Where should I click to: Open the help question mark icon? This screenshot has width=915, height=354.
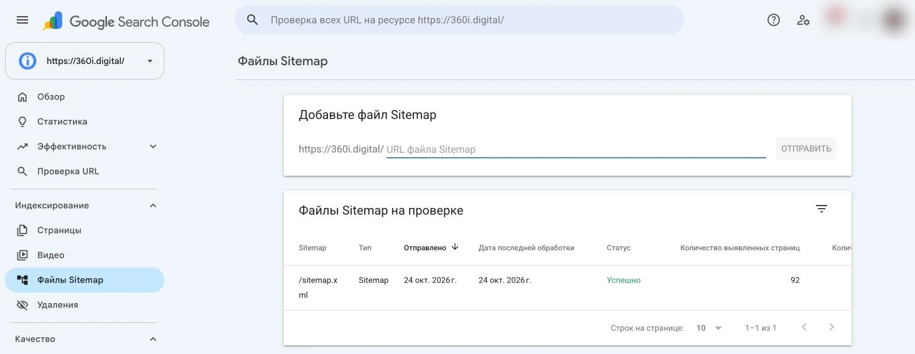(774, 20)
